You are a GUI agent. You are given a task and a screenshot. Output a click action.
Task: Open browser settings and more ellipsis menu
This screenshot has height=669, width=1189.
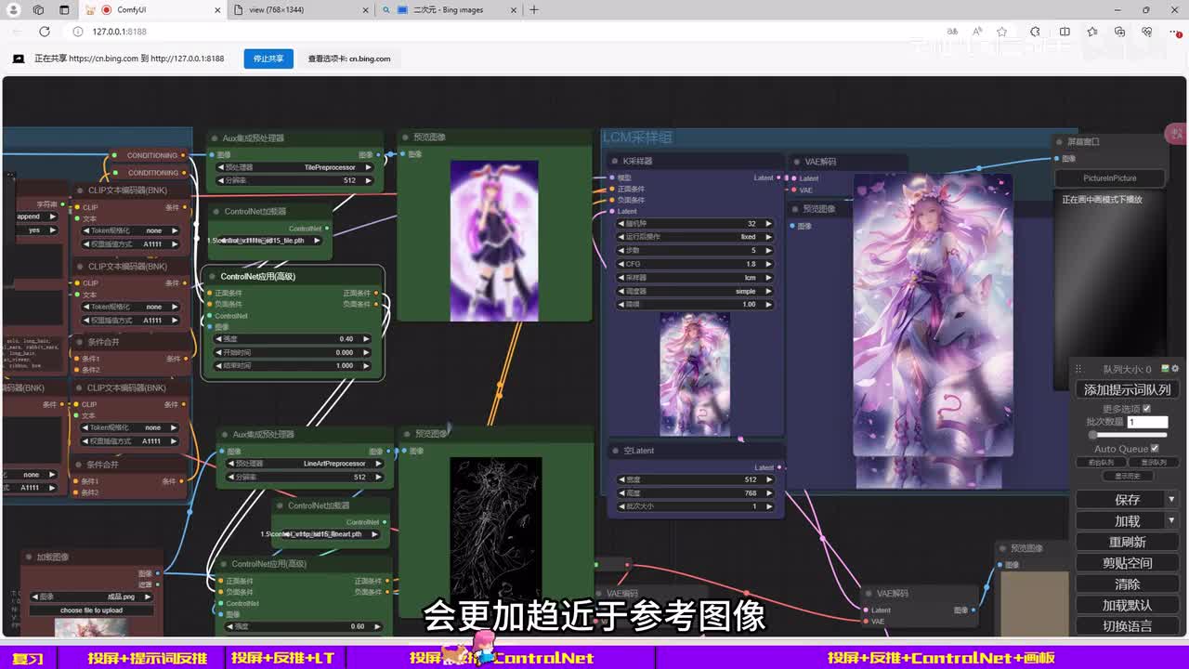click(x=1173, y=32)
